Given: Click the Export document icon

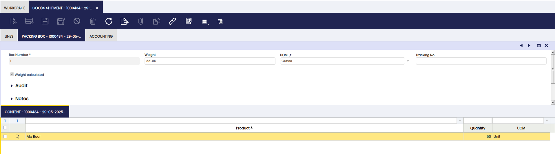Looking at the screenshot, I should click(x=124, y=21).
